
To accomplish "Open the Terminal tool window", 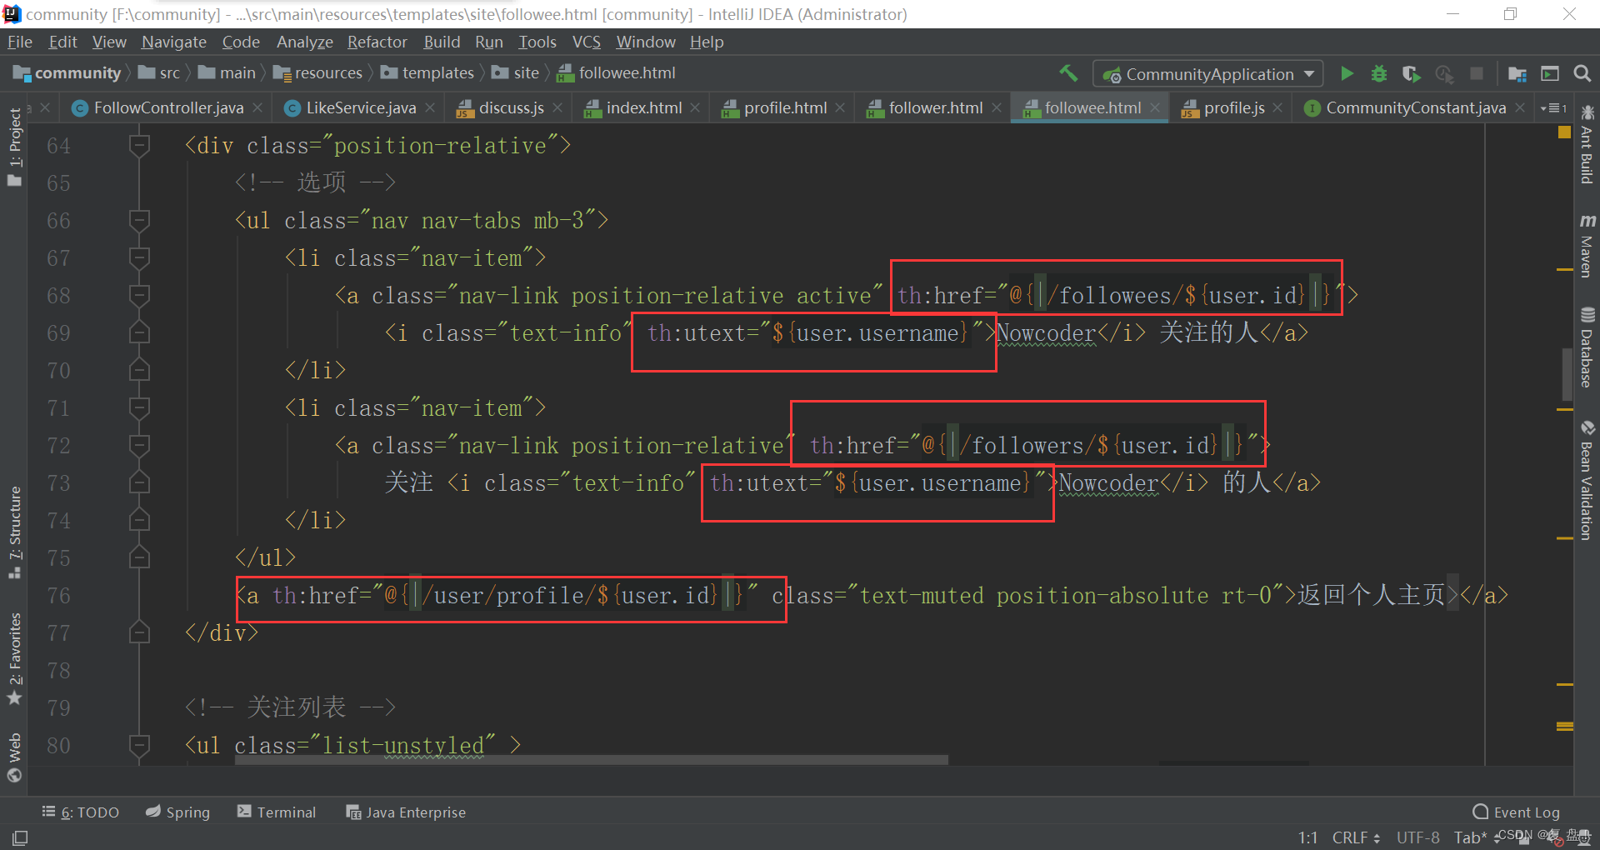I will pyautogui.click(x=277, y=812).
